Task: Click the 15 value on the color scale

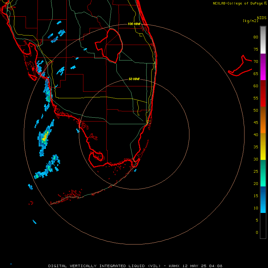Action: coord(256,196)
